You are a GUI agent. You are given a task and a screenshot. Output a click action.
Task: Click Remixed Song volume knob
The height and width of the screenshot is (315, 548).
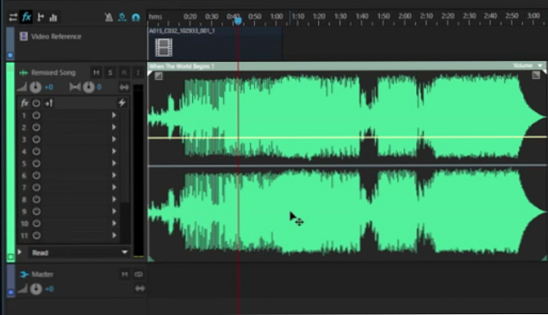(x=35, y=87)
